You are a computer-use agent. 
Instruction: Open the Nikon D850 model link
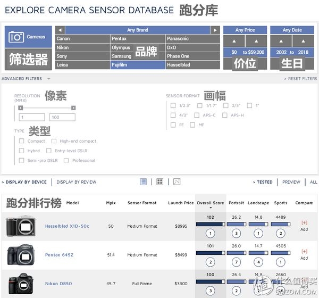click(x=58, y=284)
